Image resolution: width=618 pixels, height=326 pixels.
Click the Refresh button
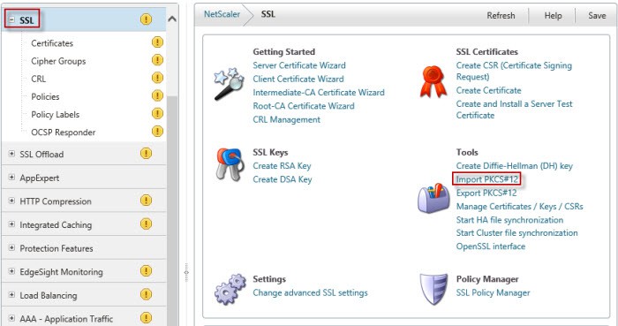click(x=501, y=15)
